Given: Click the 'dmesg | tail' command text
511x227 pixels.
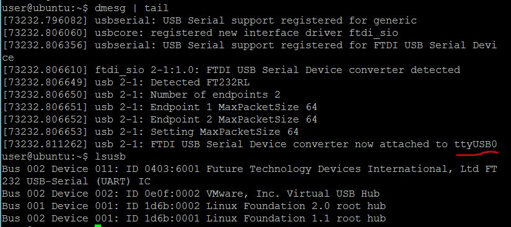Looking at the screenshot, I should (132, 9).
